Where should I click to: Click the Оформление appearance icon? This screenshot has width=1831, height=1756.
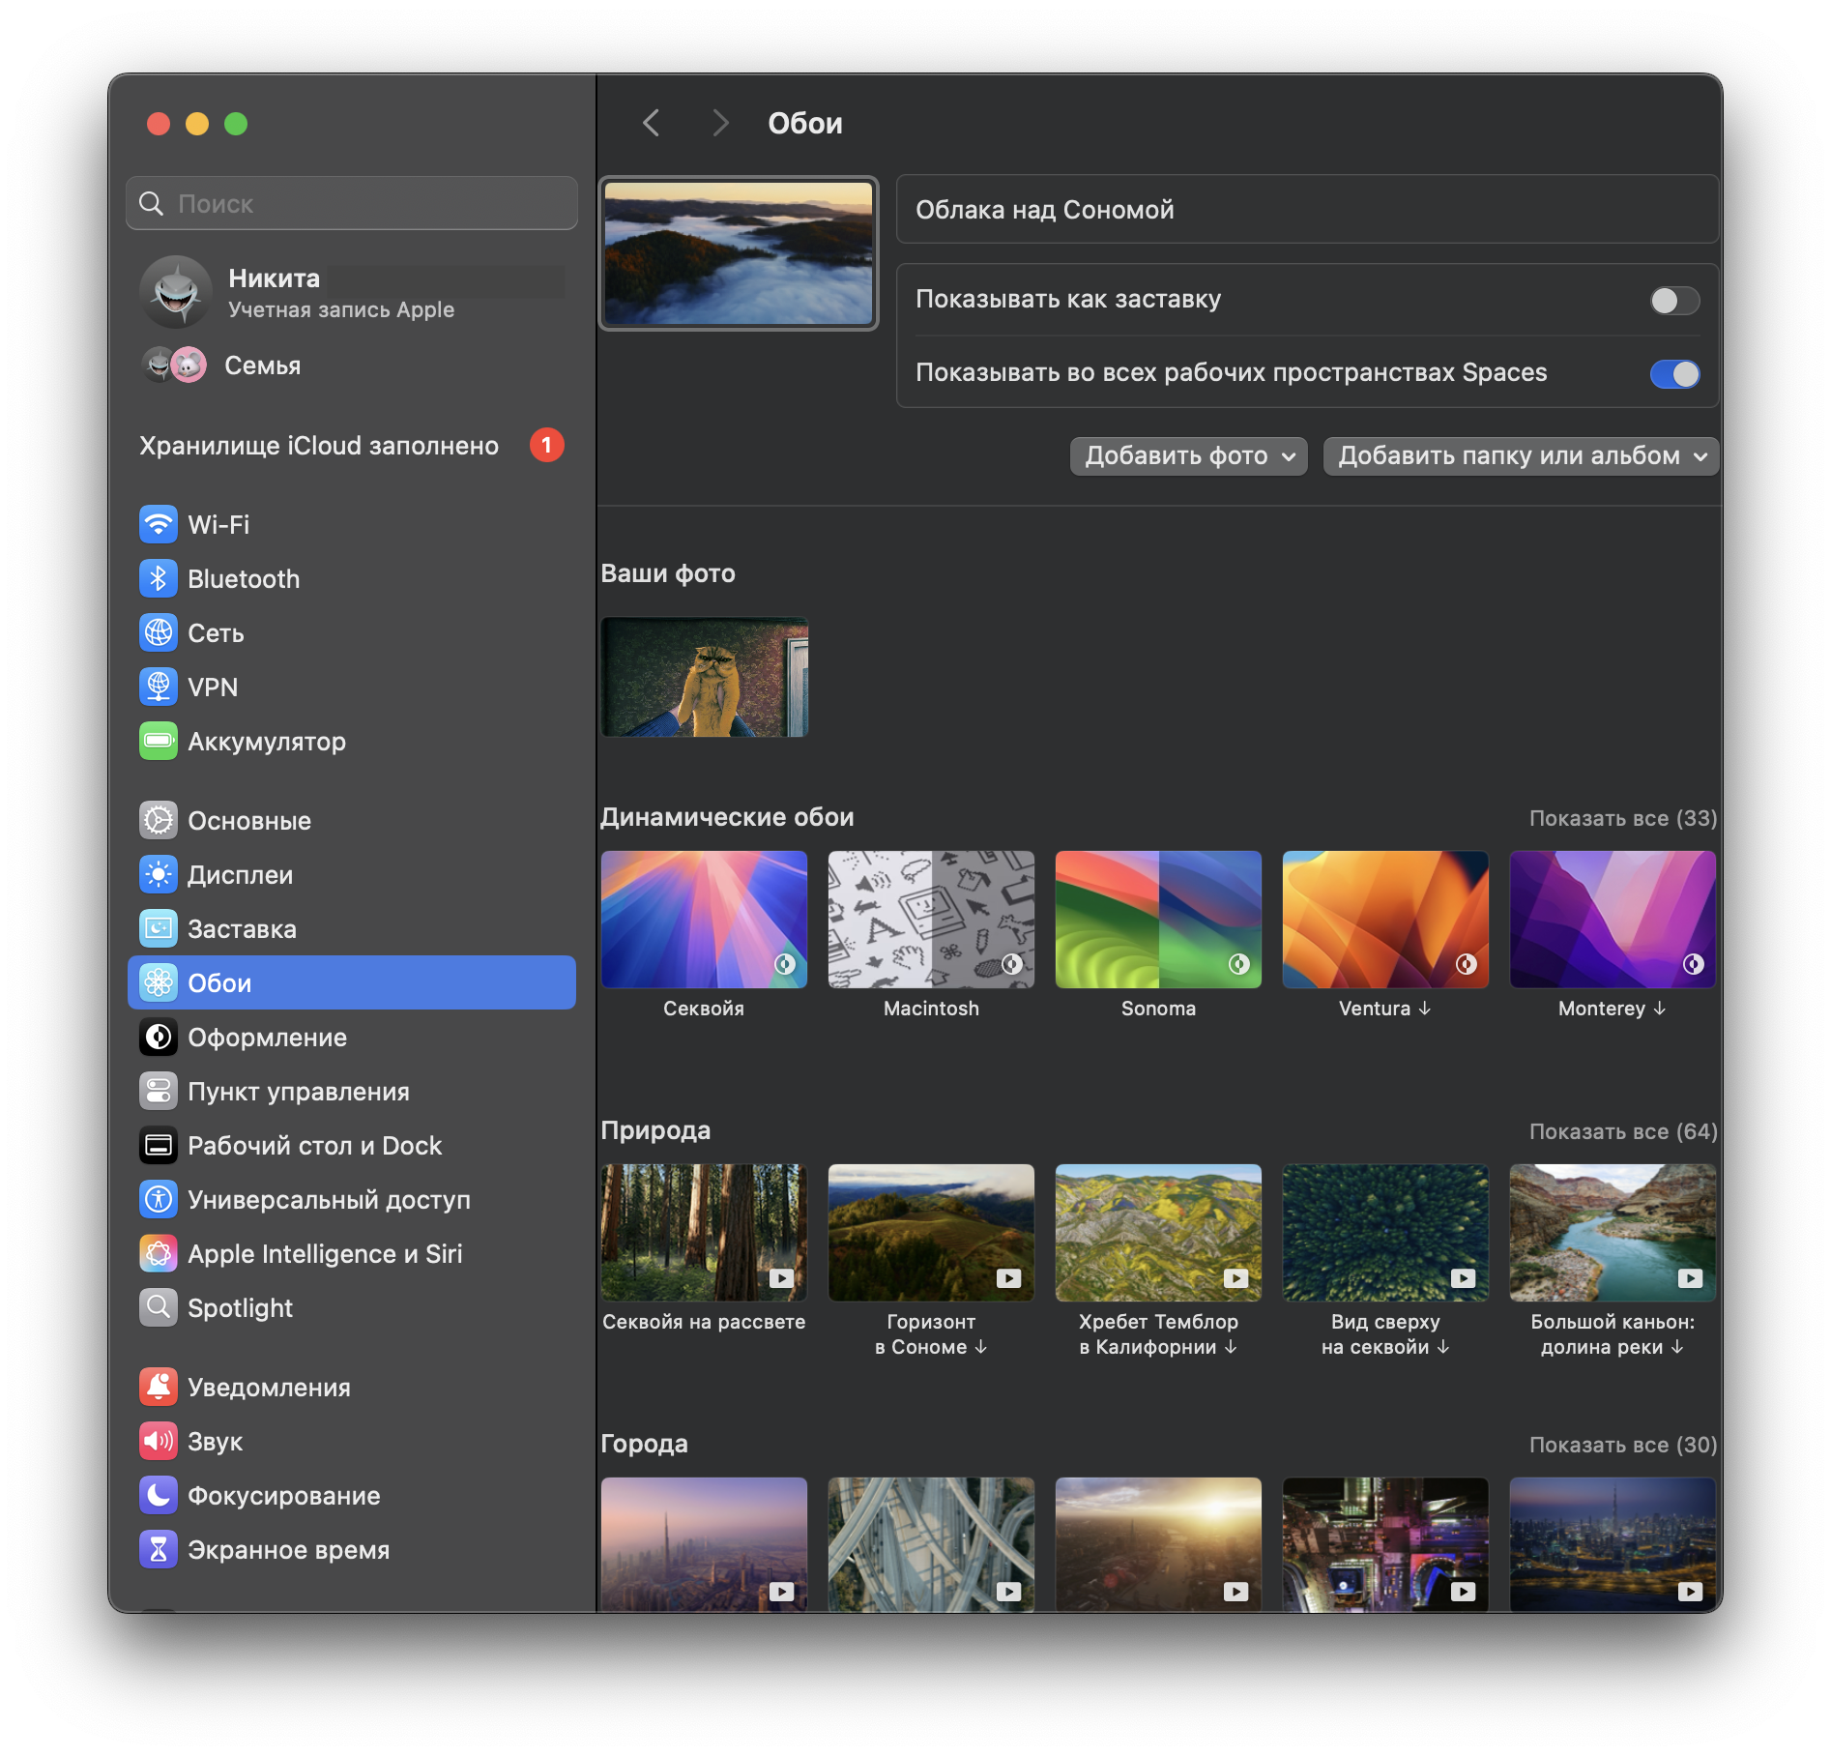[x=159, y=1038]
